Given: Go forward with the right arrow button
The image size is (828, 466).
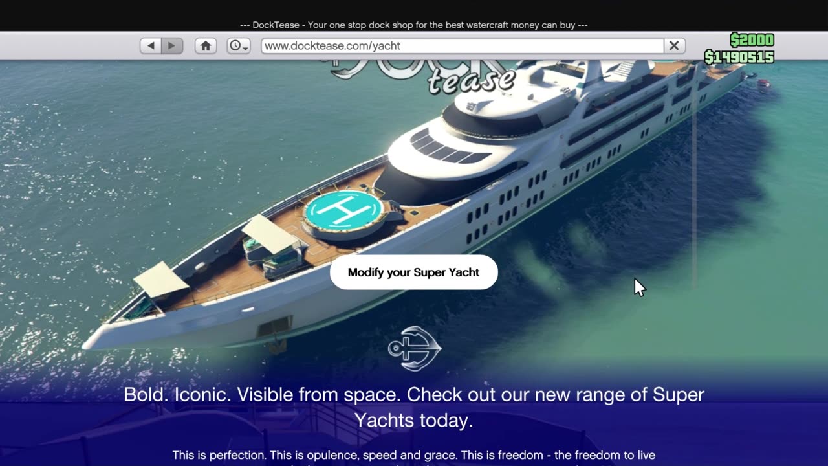Looking at the screenshot, I should tap(172, 46).
